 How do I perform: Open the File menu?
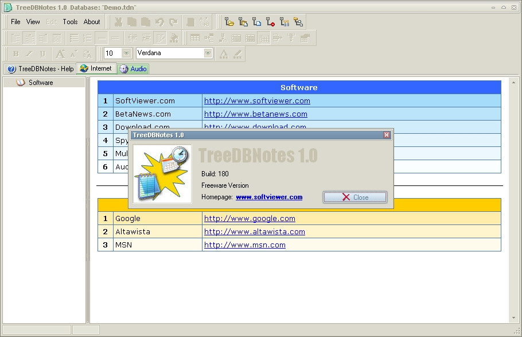click(15, 22)
